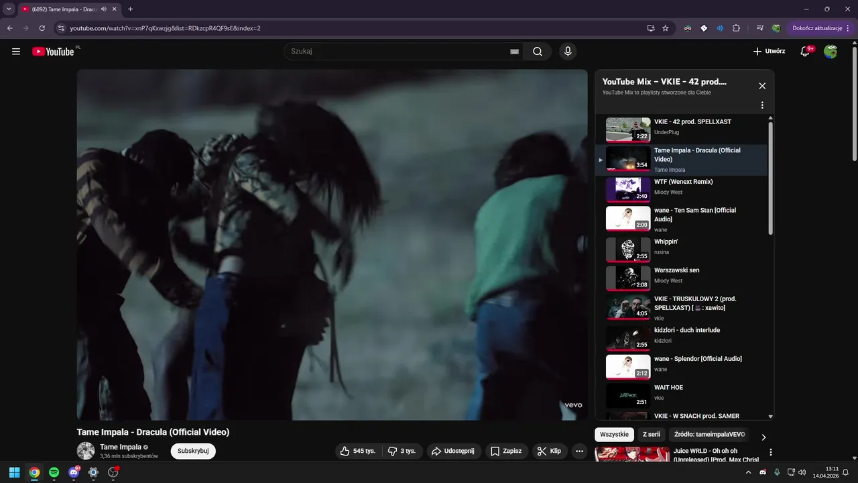Open a new Chrome tab
858x483 pixels.
130,9
